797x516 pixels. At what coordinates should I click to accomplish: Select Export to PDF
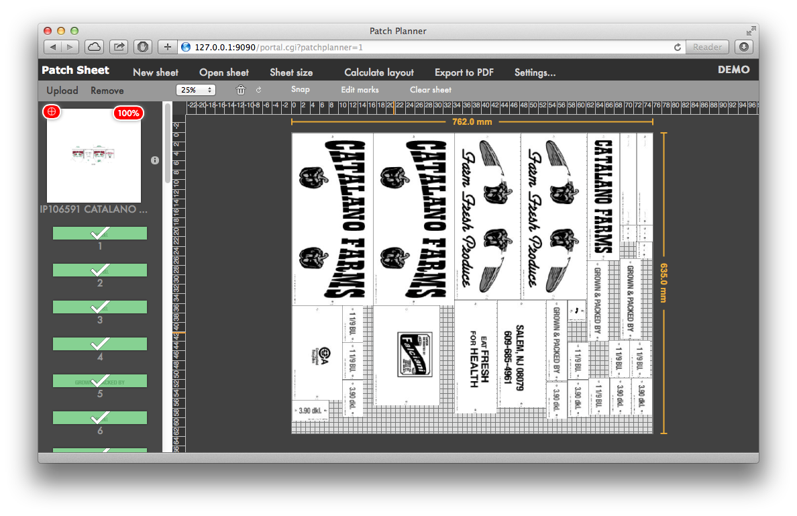[x=464, y=72]
